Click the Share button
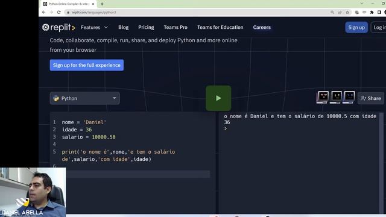386x217 pixels. pyautogui.click(x=371, y=98)
